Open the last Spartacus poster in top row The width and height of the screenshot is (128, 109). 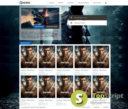[101, 57]
